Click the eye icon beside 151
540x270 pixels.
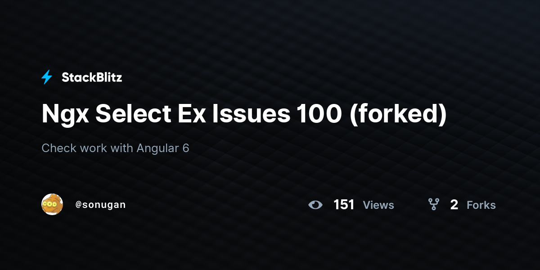(x=315, y=205)
